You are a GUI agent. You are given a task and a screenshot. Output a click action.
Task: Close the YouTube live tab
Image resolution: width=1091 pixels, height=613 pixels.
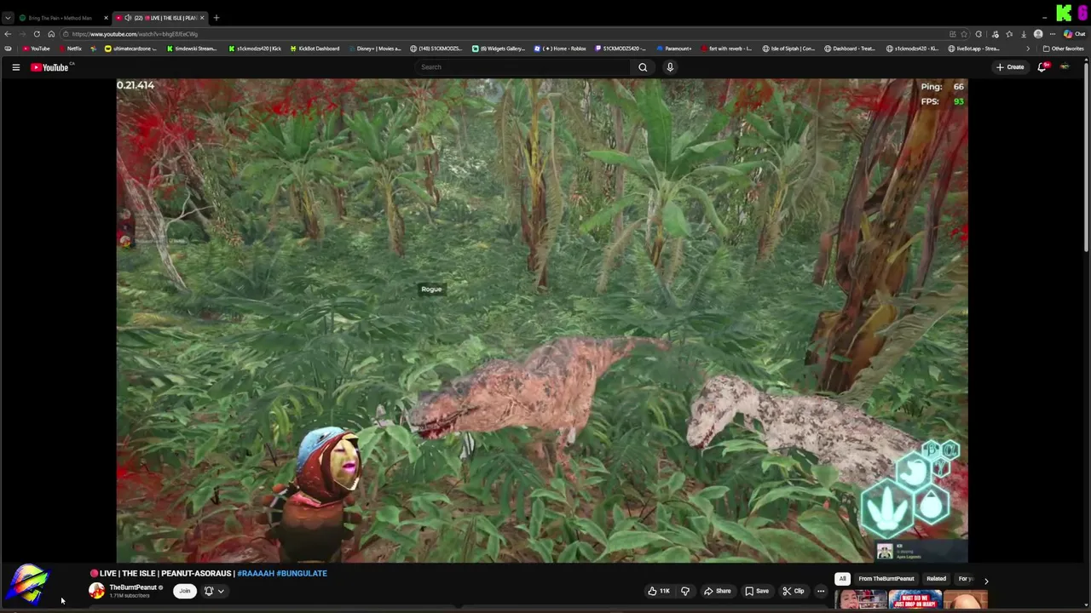pos(202,18)
